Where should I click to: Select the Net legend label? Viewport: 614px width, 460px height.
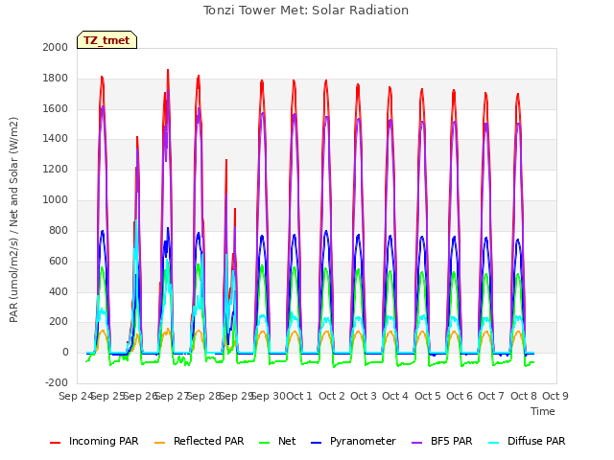click(x=287, y=441)
